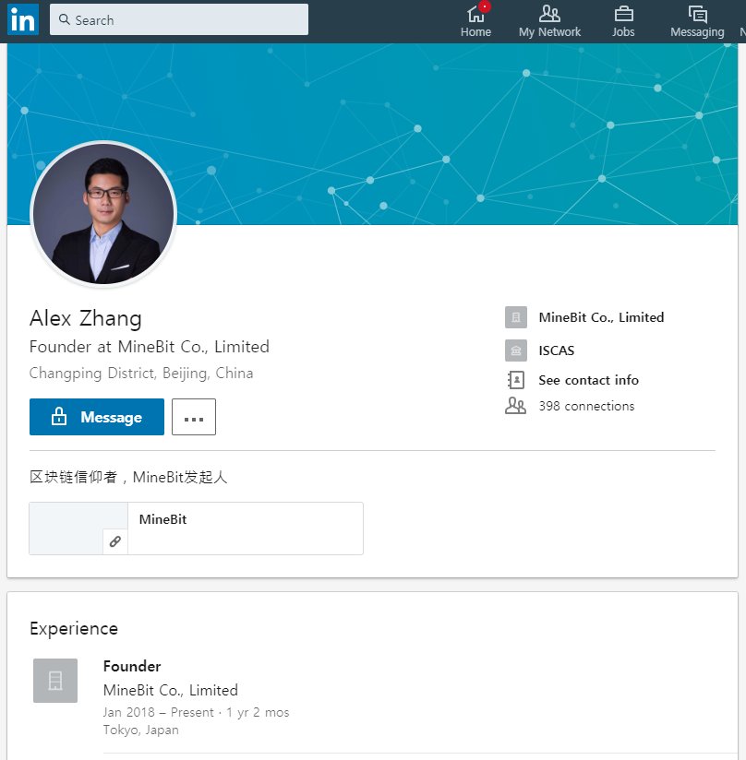Click Alex Zhang's profile photo
This screenshot has height=760, width=746.
pyautogui.click(x=103, y=214)
